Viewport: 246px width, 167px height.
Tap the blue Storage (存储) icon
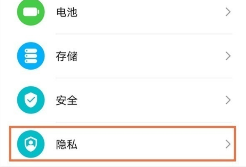click(x=30, y=56)
